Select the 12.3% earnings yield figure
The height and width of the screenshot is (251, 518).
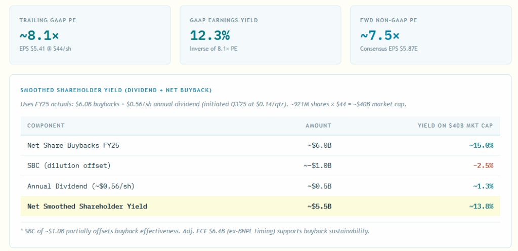209,35
